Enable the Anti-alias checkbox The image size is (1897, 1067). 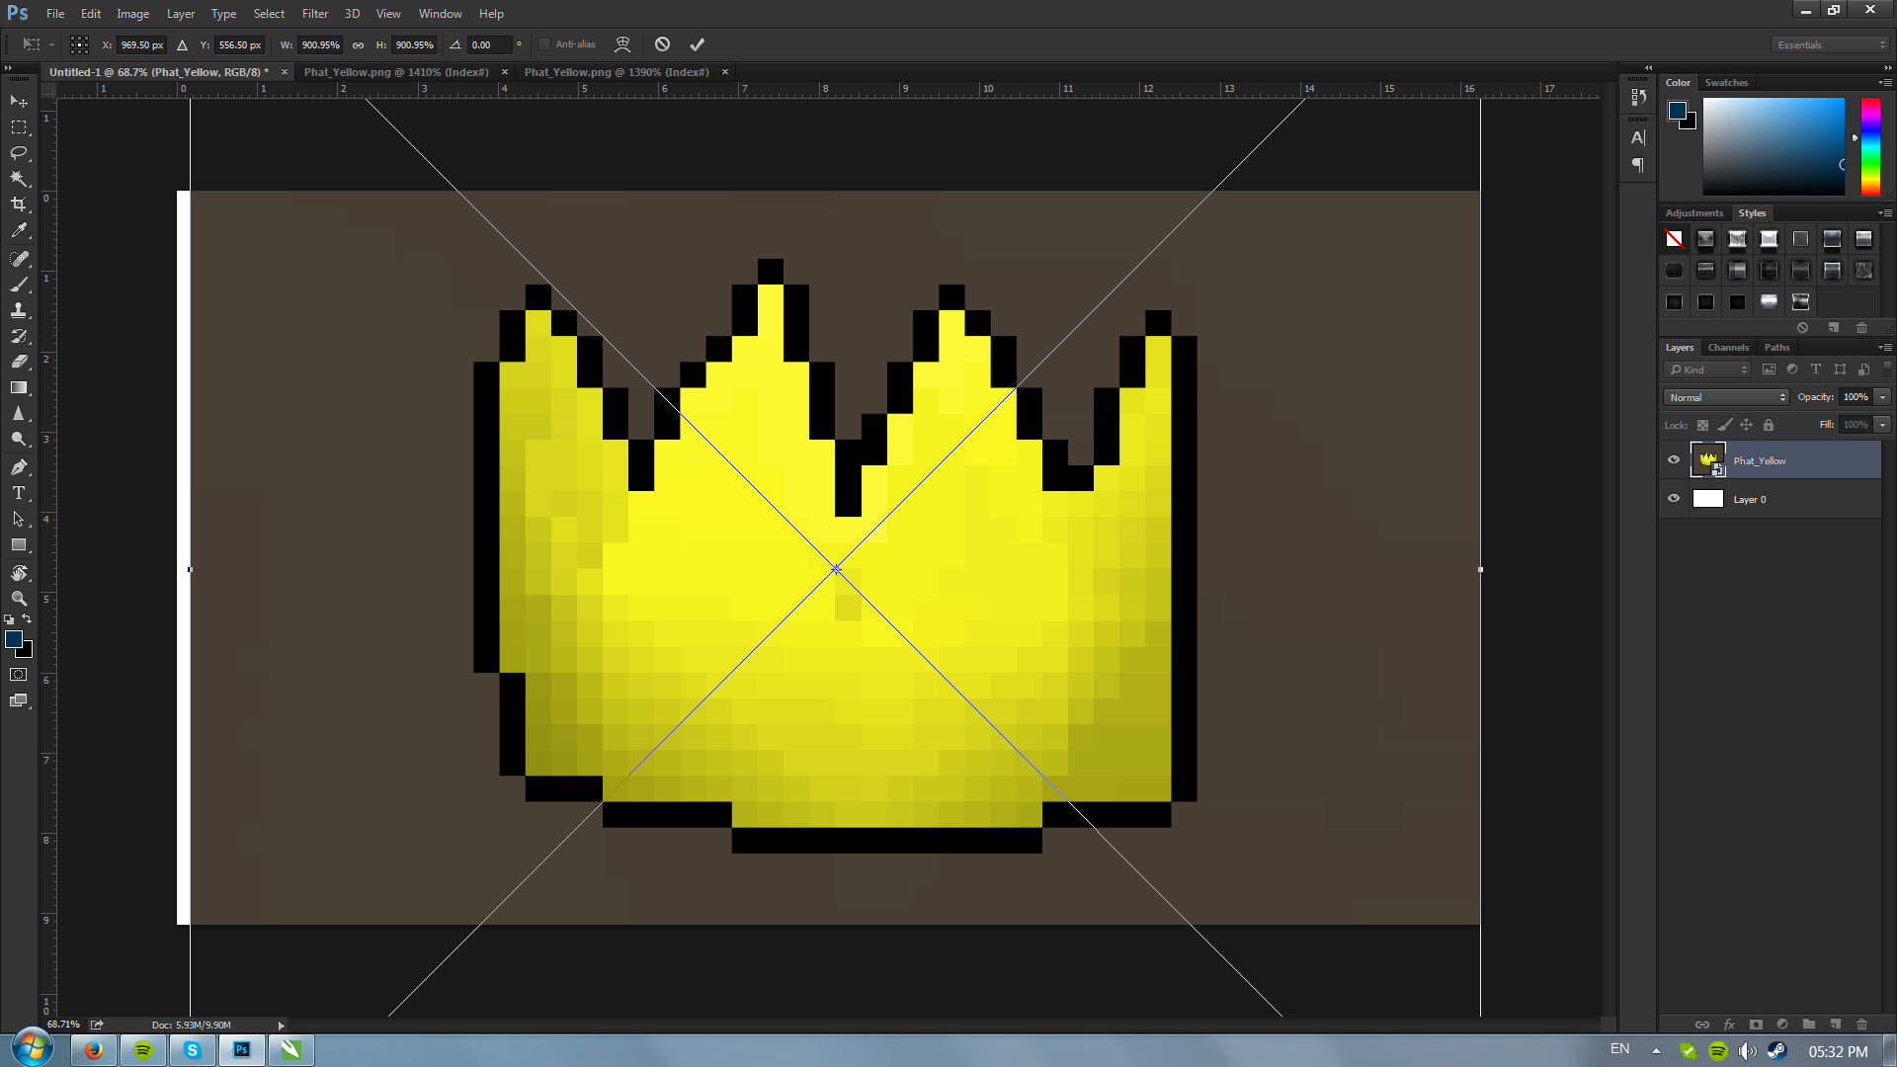click(544, 44)
